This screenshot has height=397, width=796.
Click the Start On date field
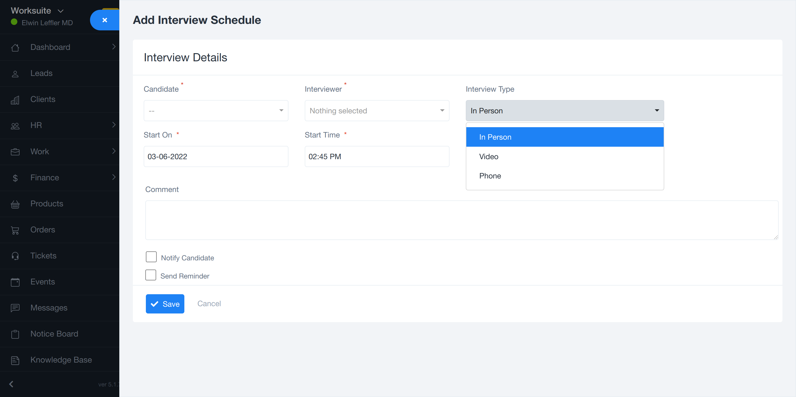click(216, 157)
